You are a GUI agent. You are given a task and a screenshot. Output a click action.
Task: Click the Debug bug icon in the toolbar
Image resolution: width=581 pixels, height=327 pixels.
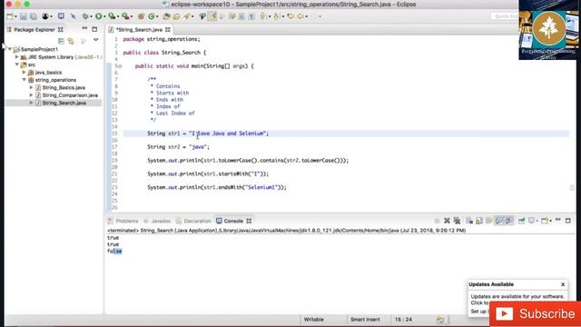85,16
